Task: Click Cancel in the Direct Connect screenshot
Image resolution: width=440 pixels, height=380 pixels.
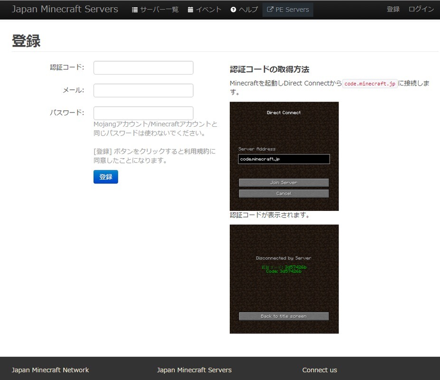Action: pyautogui.click(x=284, y=194)
